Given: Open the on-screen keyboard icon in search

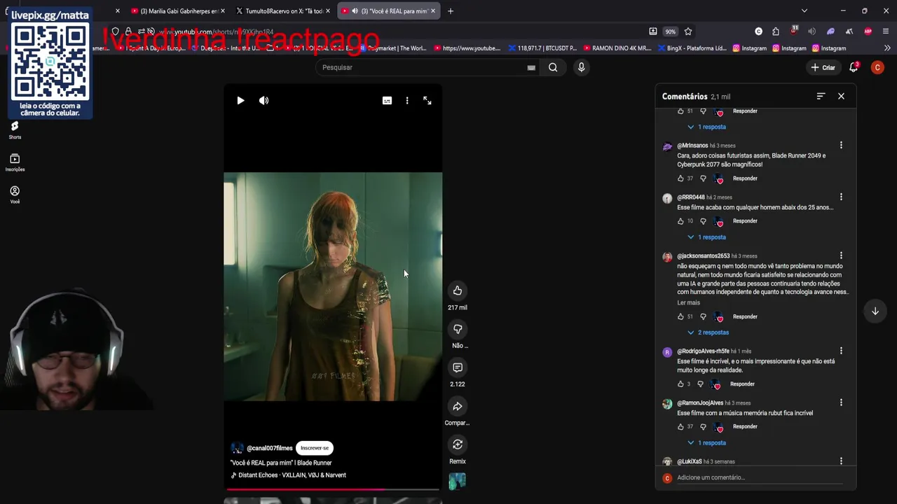Looking at the screenshot, I should [x=531, y=68].
